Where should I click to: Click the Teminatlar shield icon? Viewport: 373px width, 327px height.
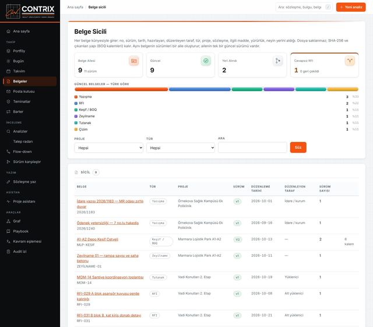[x=8, y=102]
